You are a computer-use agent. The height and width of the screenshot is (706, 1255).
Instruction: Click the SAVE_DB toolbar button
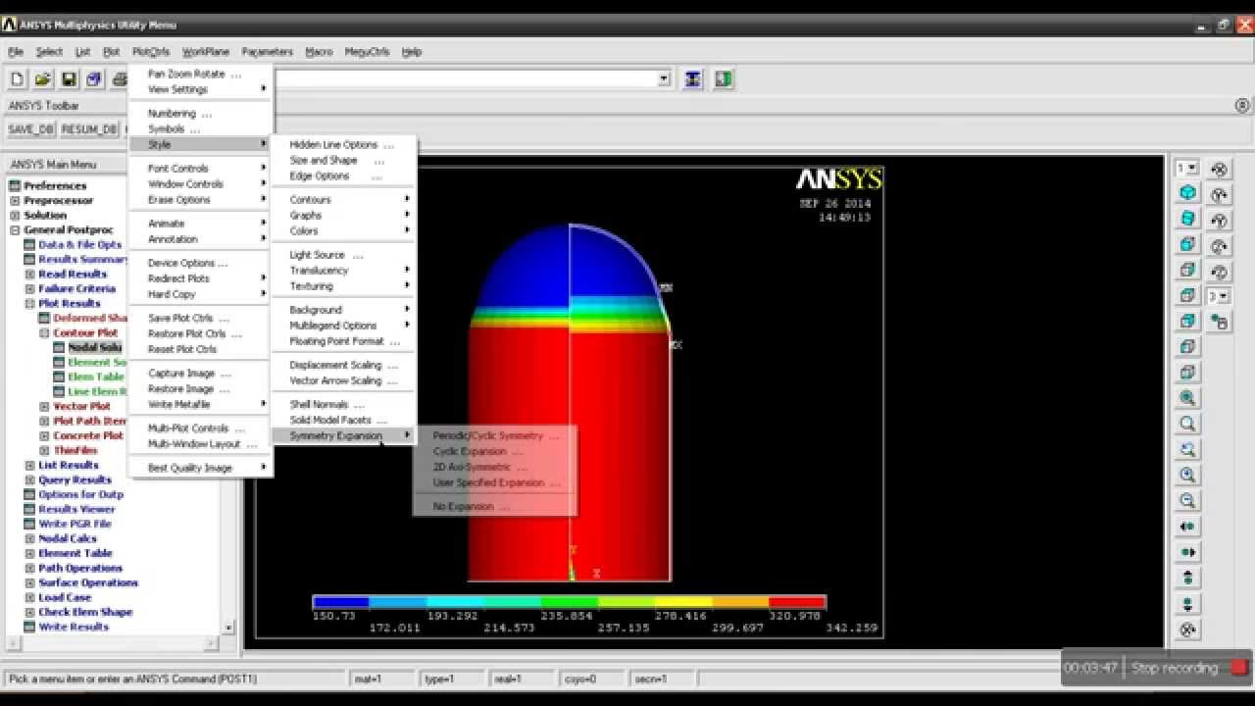tap(31, 129)
